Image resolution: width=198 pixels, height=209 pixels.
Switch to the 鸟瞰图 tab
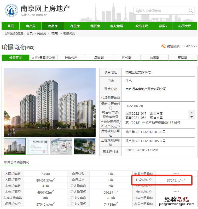pos(99,57)
